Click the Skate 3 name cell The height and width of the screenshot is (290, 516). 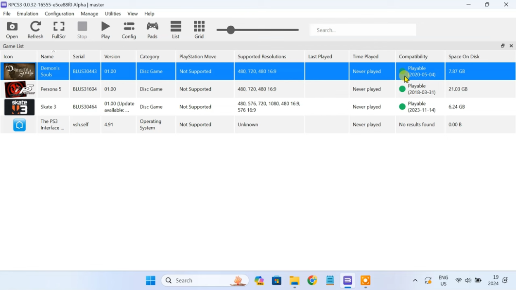[53, 107]
